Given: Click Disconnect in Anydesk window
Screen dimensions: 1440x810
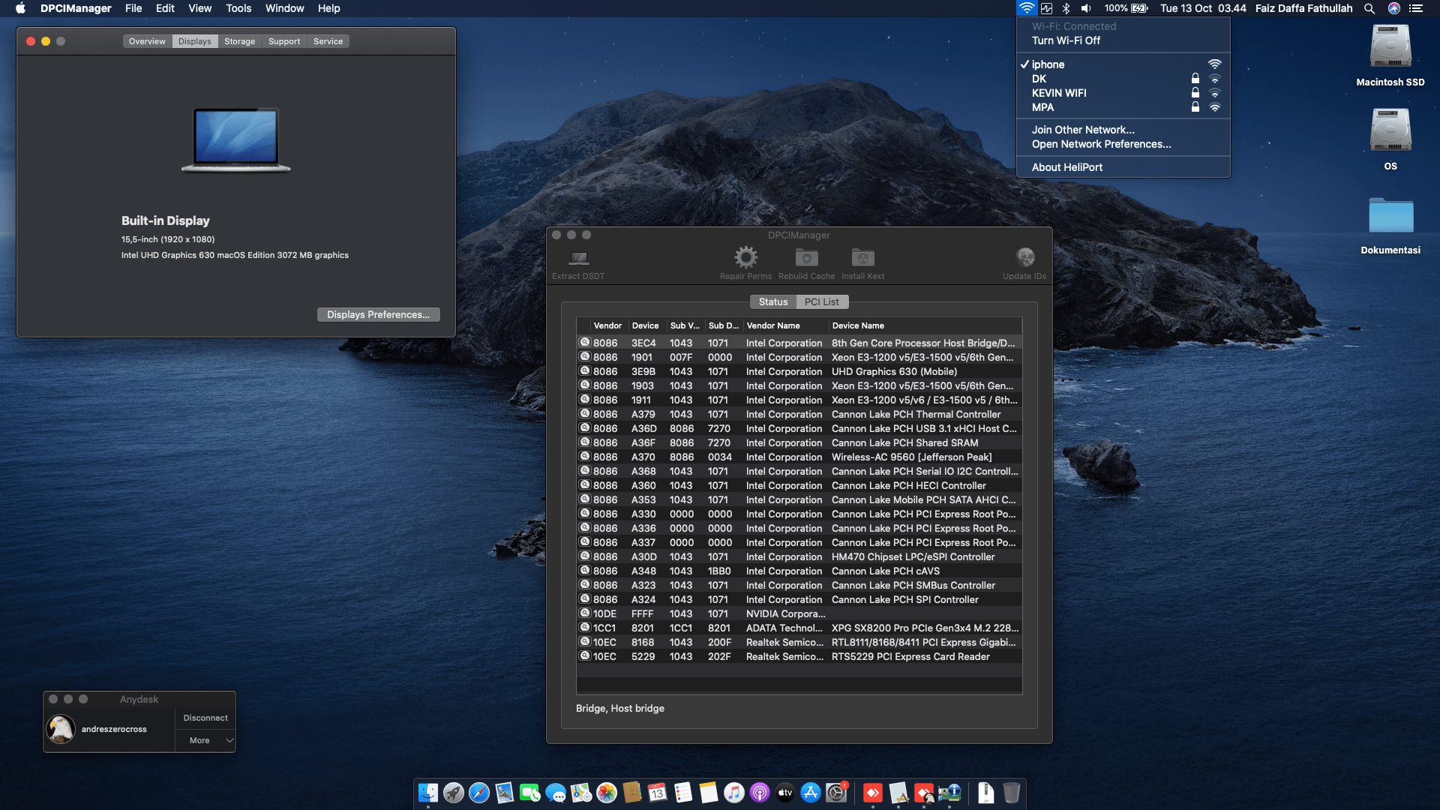Looking at the screenshot, I should (205, 718).
